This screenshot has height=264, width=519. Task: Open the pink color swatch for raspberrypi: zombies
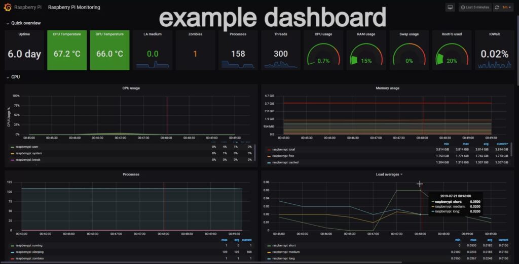coord(13,259)
